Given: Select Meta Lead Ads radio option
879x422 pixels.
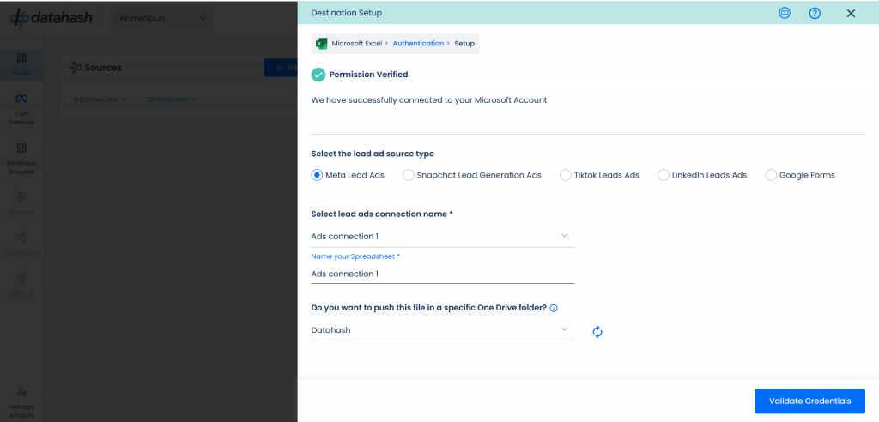Looking at the screenshot, I should [x=318, y=175].
